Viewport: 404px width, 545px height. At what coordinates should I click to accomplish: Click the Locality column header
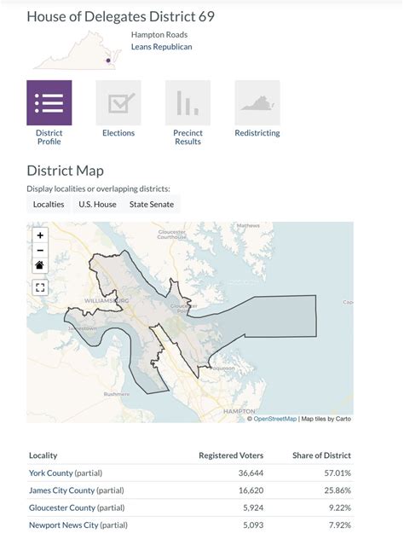(x=43, y=455)
